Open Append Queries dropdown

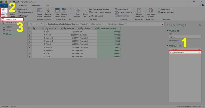pos(124,12)
